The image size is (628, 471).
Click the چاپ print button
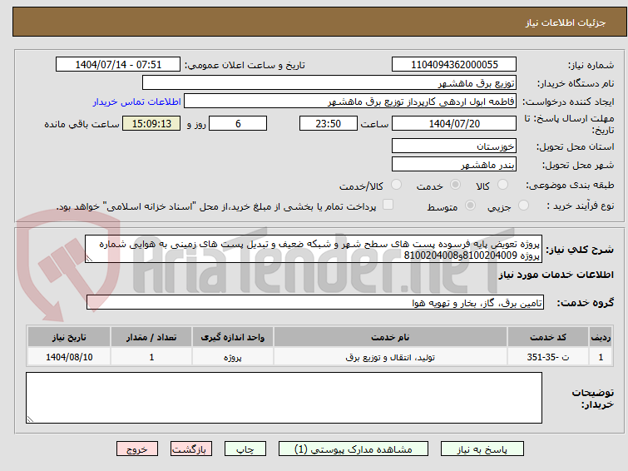point(245,449)
